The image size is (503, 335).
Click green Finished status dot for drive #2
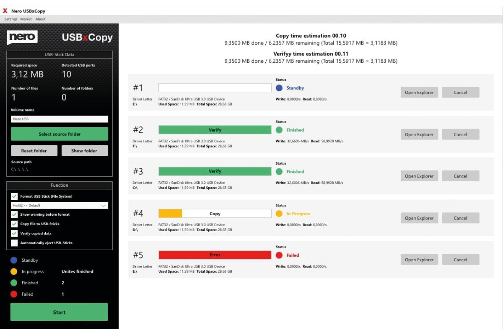pos(279,130)
